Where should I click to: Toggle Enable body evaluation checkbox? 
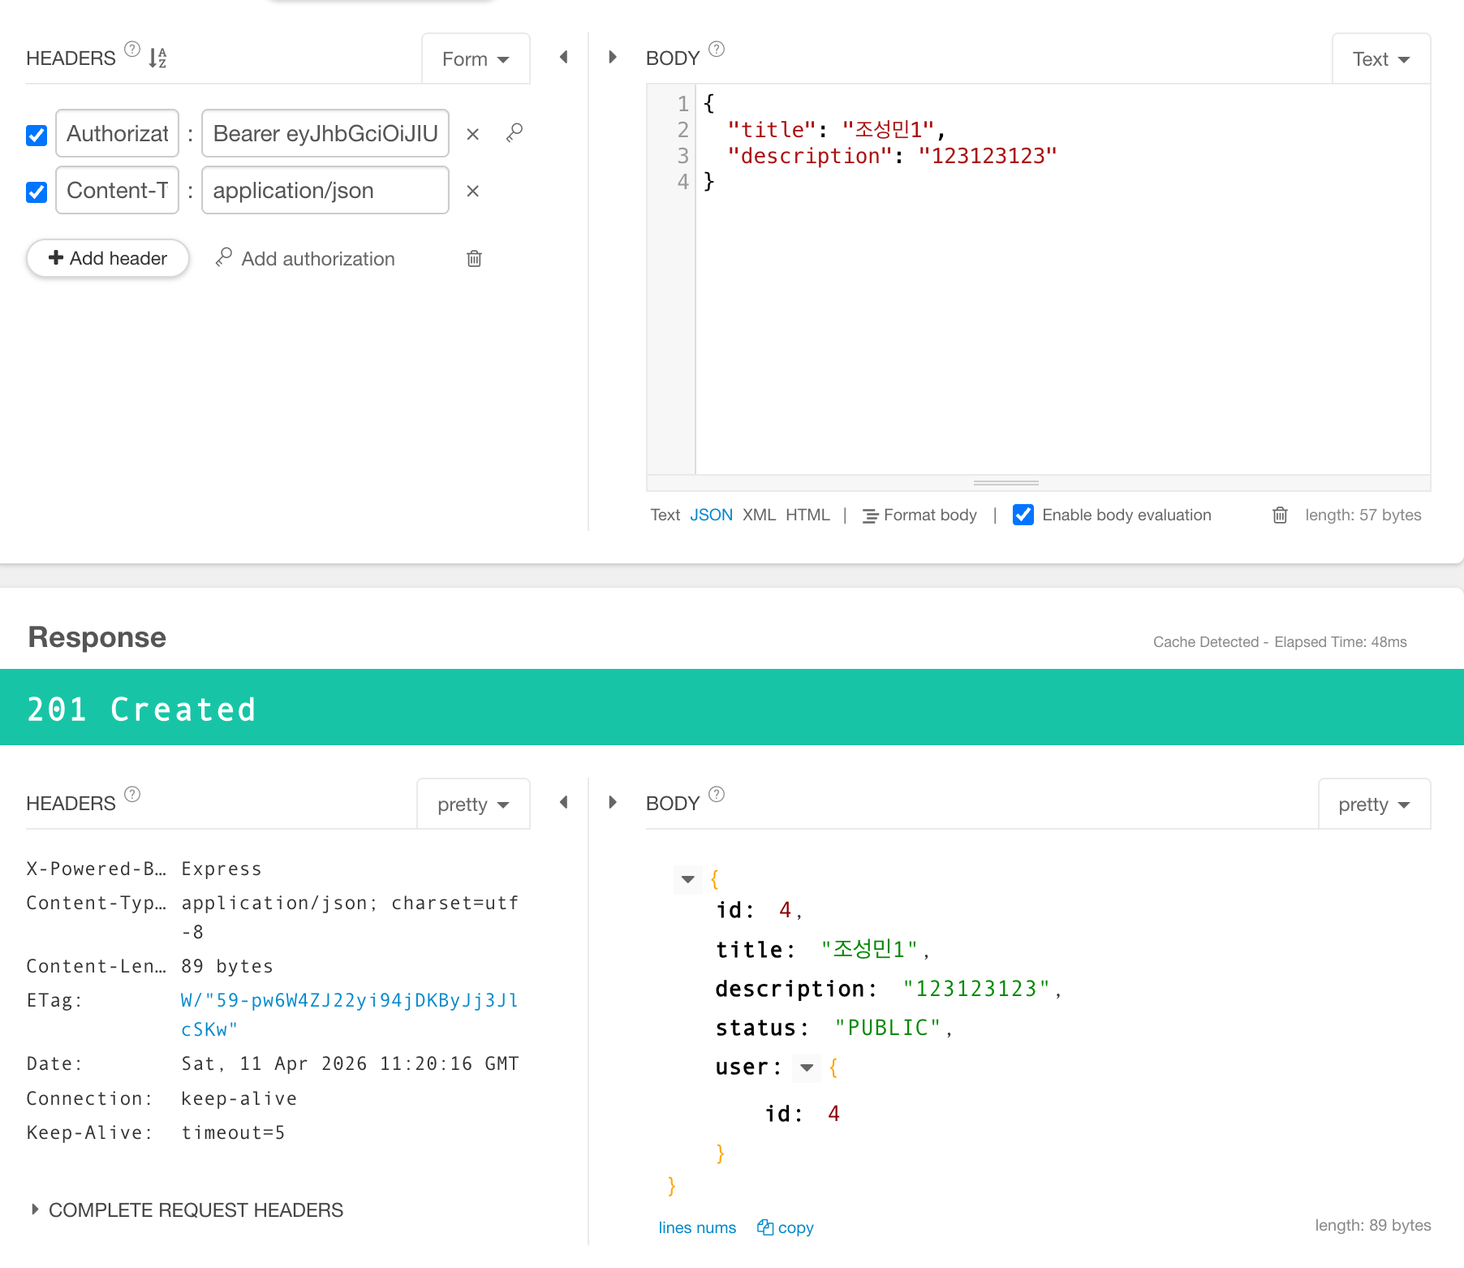[1023, 515]
